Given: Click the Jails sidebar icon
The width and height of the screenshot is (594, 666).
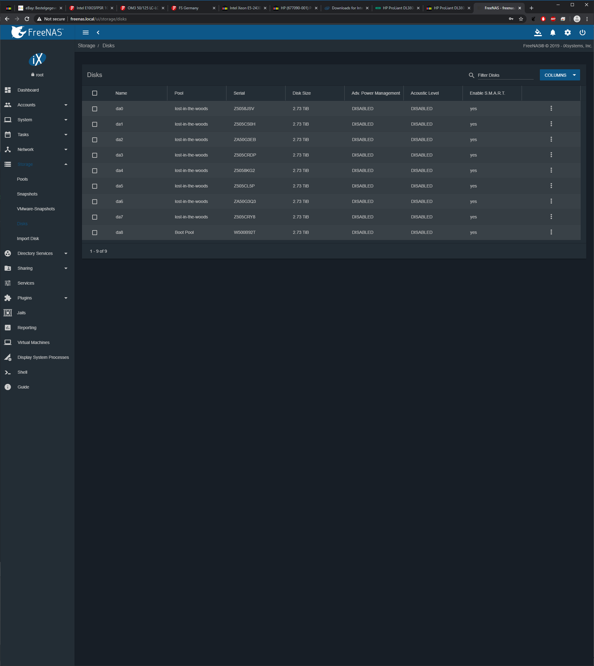Looking at the screenshot, I should (x=8, y=313).
